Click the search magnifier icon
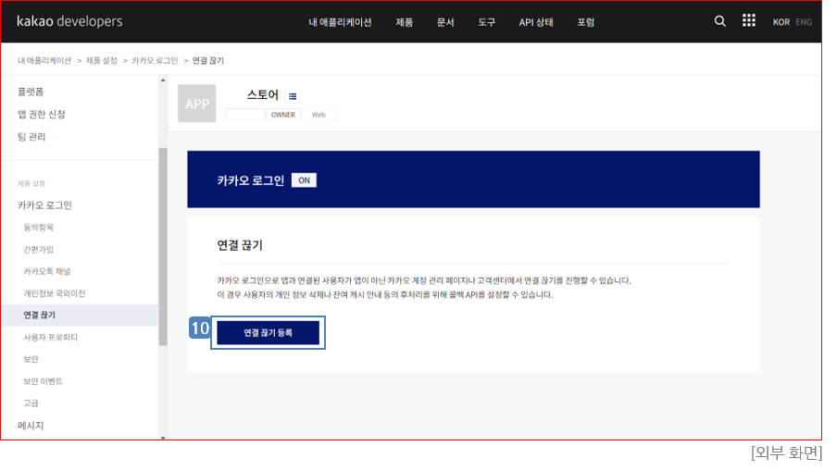This screenshot has height=471, width=837. click(x=720, y=21)
